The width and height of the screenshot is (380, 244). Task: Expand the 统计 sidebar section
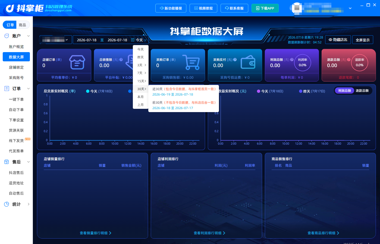(29, 204)
